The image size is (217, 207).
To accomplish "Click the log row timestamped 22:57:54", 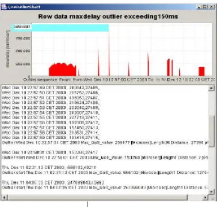I will coord(51,113).
